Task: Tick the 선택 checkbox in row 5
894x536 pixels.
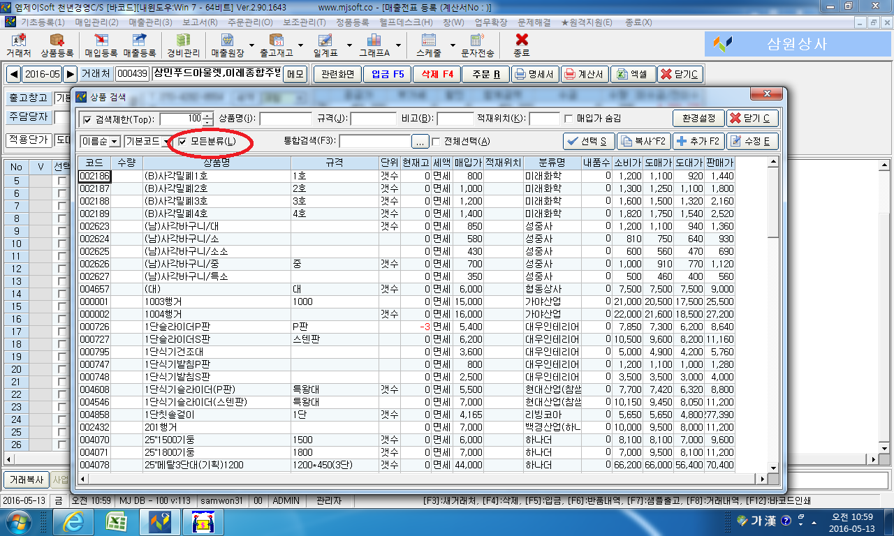Action: 63,181
